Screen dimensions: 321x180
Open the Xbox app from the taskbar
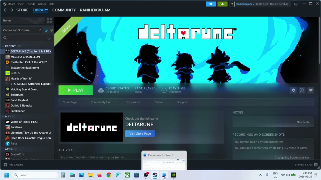[x=127, y=175]
